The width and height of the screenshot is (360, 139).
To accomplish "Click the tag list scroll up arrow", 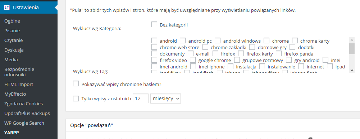I will tap(352, 40).
